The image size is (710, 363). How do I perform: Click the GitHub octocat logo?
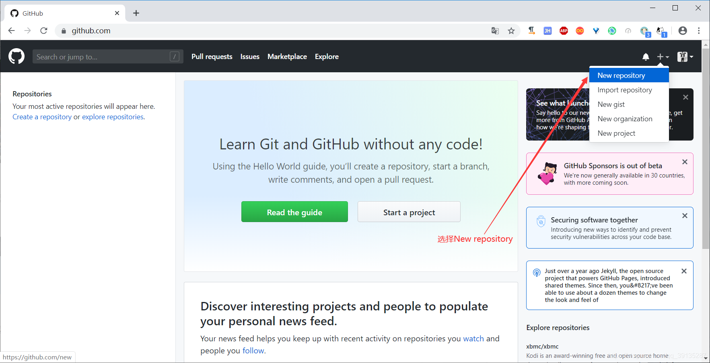pyautogui.click(x=16, y=57)
